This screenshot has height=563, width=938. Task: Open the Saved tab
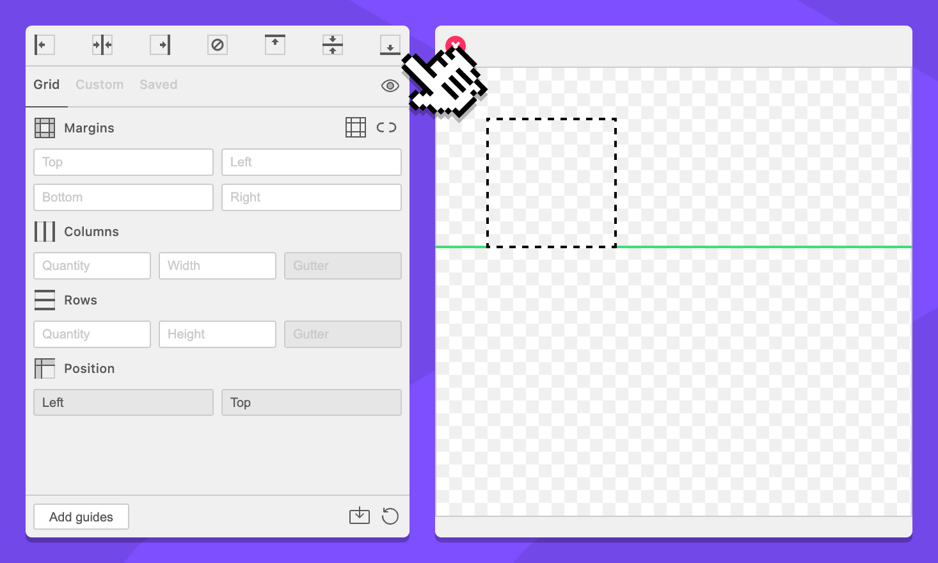coord(158,84)
